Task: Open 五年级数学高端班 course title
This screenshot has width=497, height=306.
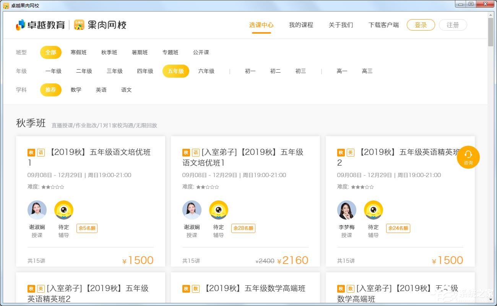Action: pos(254,288)
